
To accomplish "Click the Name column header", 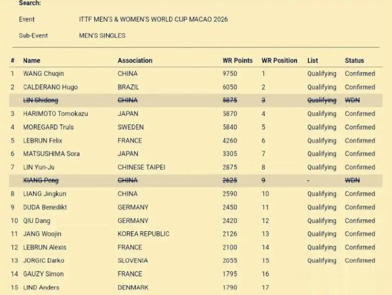I will point(32,61).
